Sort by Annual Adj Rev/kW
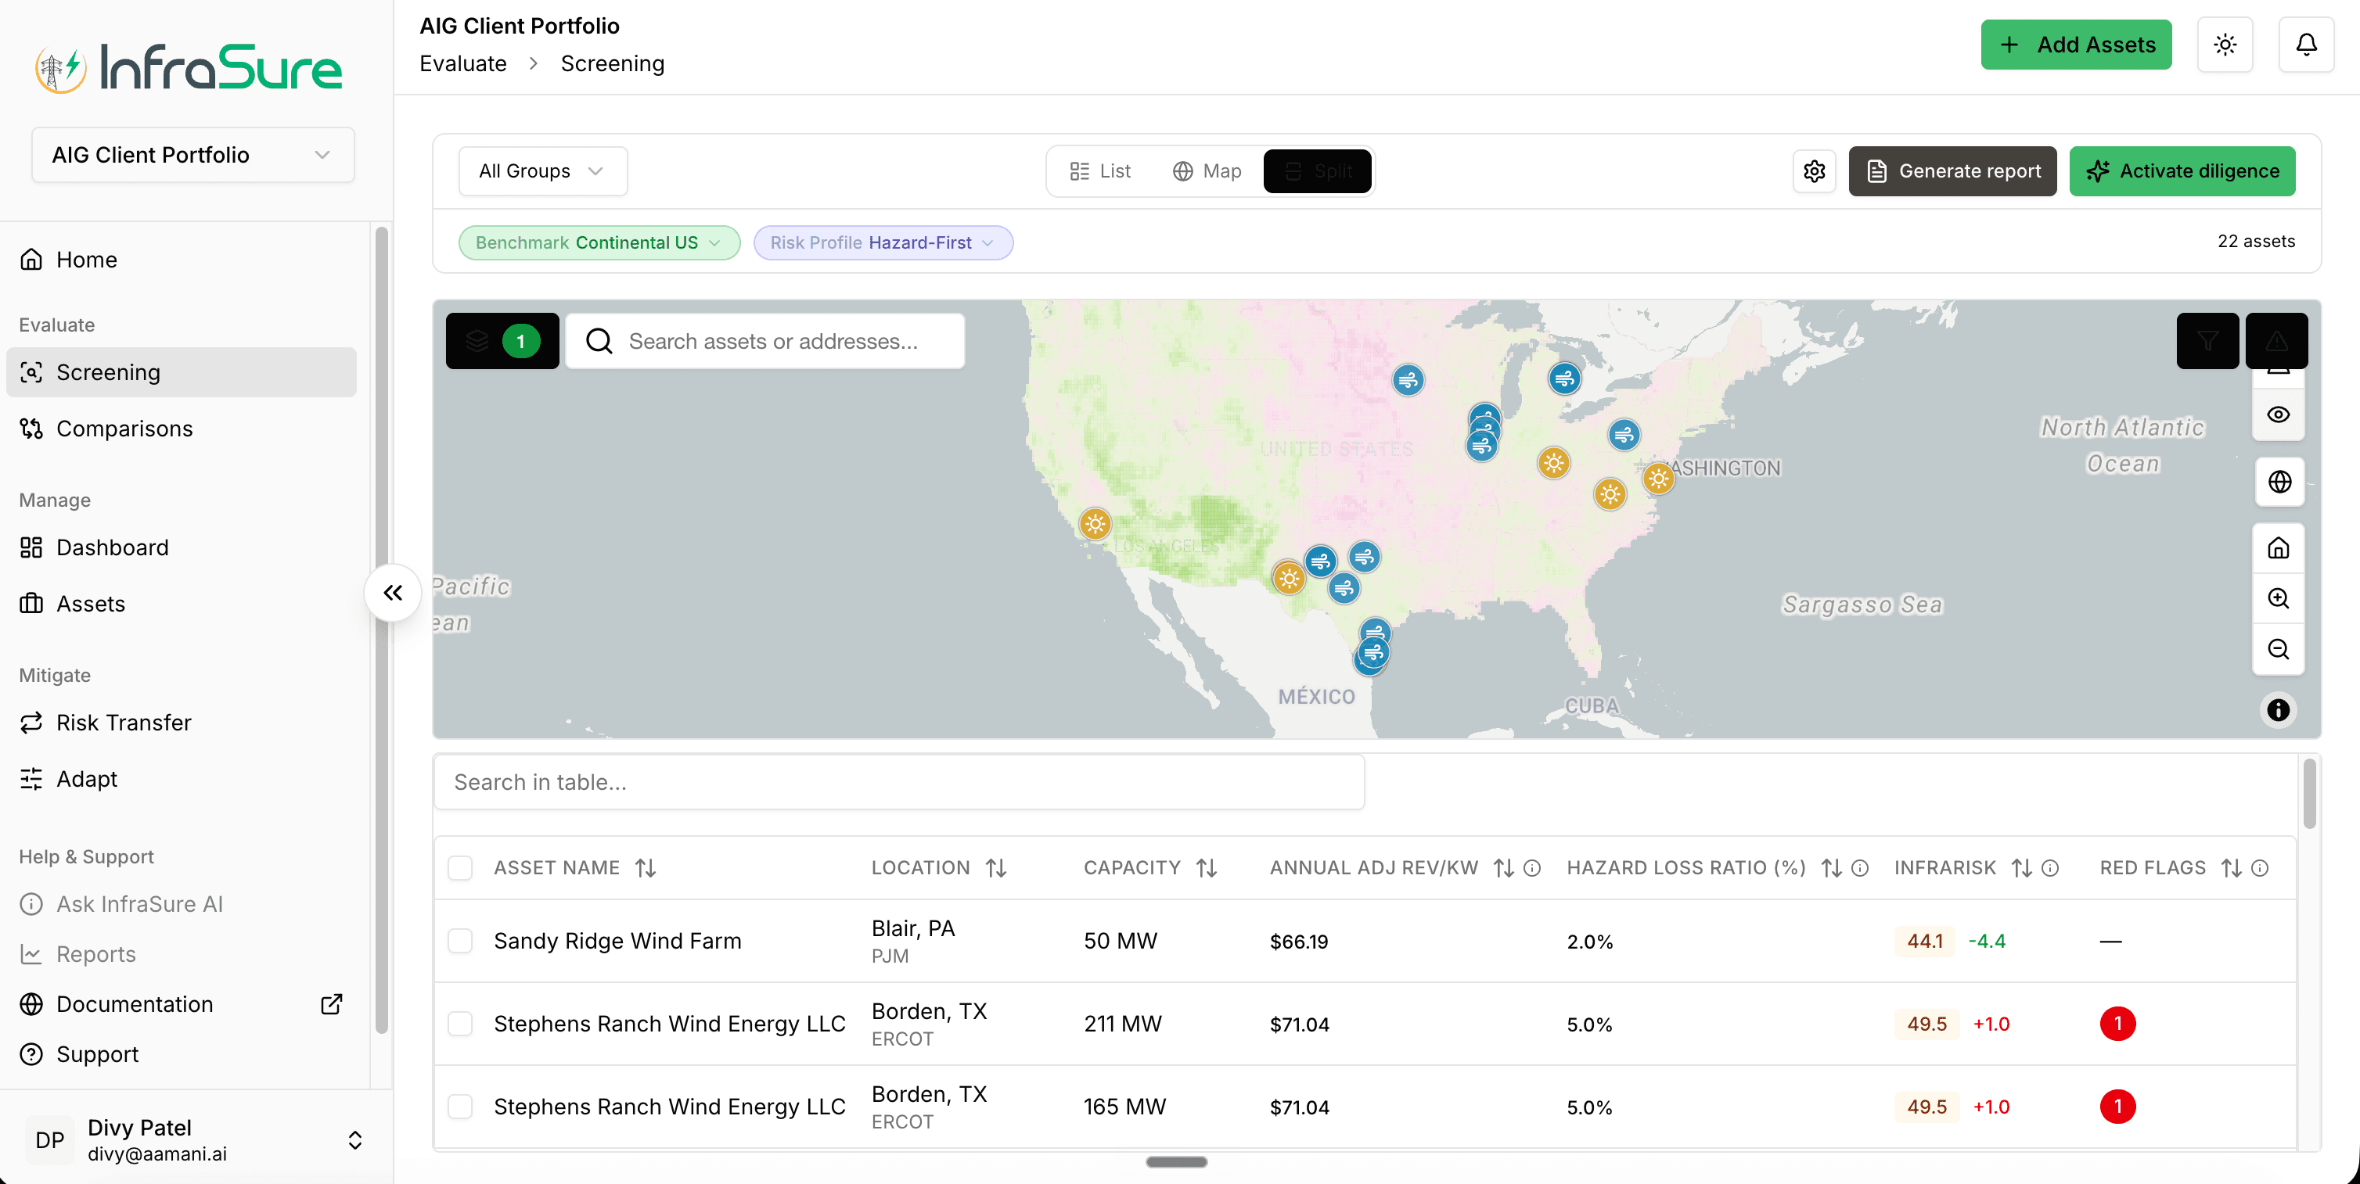The image size is (2360, 1184). click(x=1503, y=867)
